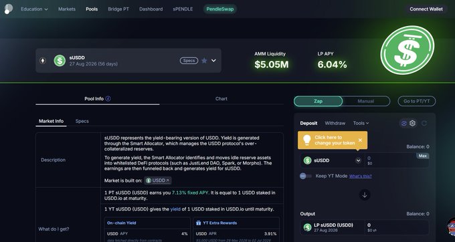Image resolution: width=455 pixels, height=242 pixels.
Task: Open the Bridge PT nav item
Action: pyautogui.click(x=118, y=9)
